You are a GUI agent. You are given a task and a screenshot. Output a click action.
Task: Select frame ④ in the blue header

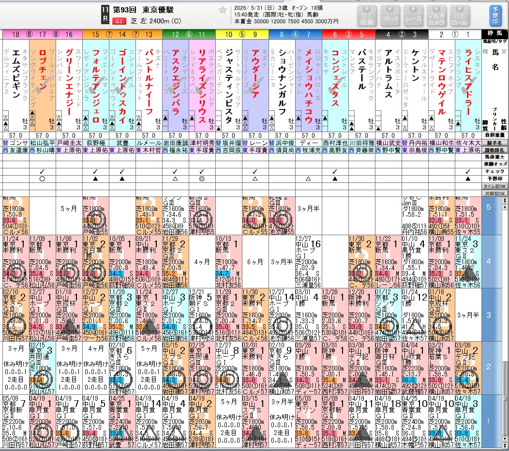pyautogui.click(x=296, y=34)
